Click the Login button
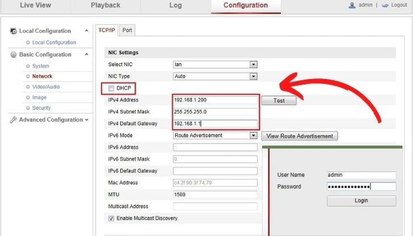 [x=361, y=201]
